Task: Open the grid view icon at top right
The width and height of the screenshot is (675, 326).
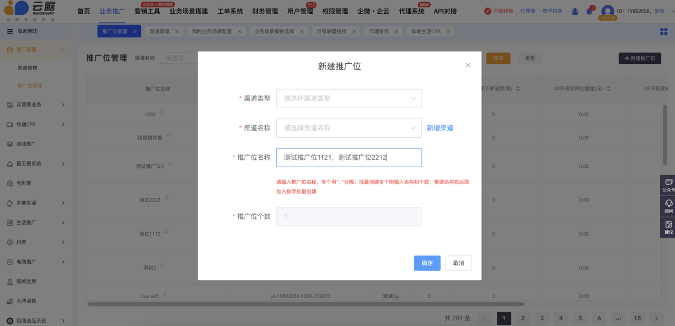Action: (x=664, y=31)
